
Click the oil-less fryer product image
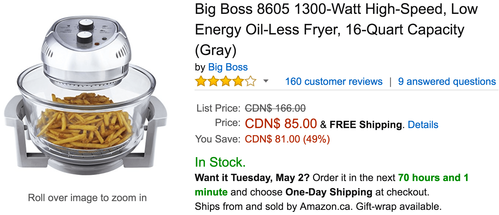click(x=86, y=96)
